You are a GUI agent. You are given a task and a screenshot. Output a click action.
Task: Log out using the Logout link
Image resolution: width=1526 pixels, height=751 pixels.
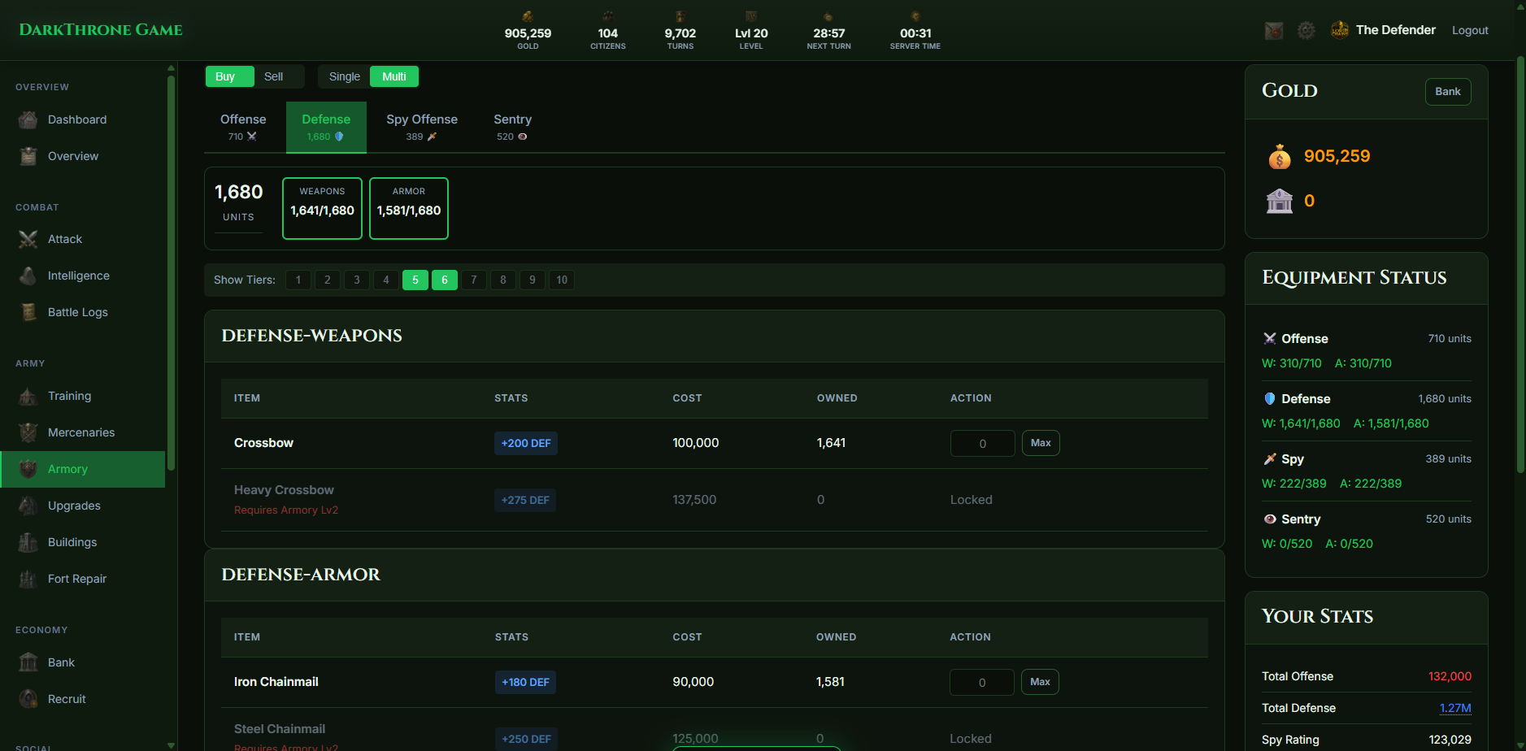1469,30
